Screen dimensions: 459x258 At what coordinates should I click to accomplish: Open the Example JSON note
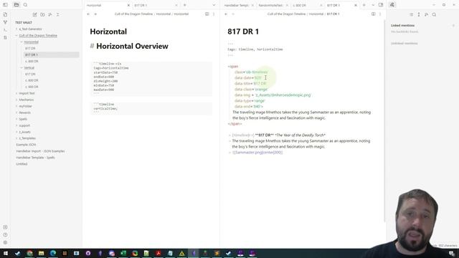pyautogui.click(x=26, y=145)
